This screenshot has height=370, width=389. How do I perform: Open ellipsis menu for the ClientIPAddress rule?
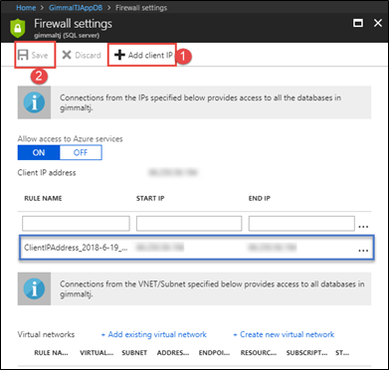point(363,251)
